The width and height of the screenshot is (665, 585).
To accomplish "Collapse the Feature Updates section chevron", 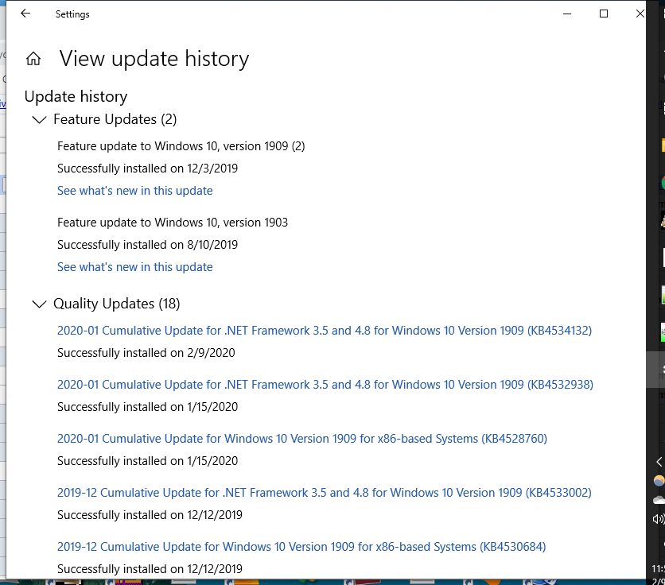I will (40, 119).
